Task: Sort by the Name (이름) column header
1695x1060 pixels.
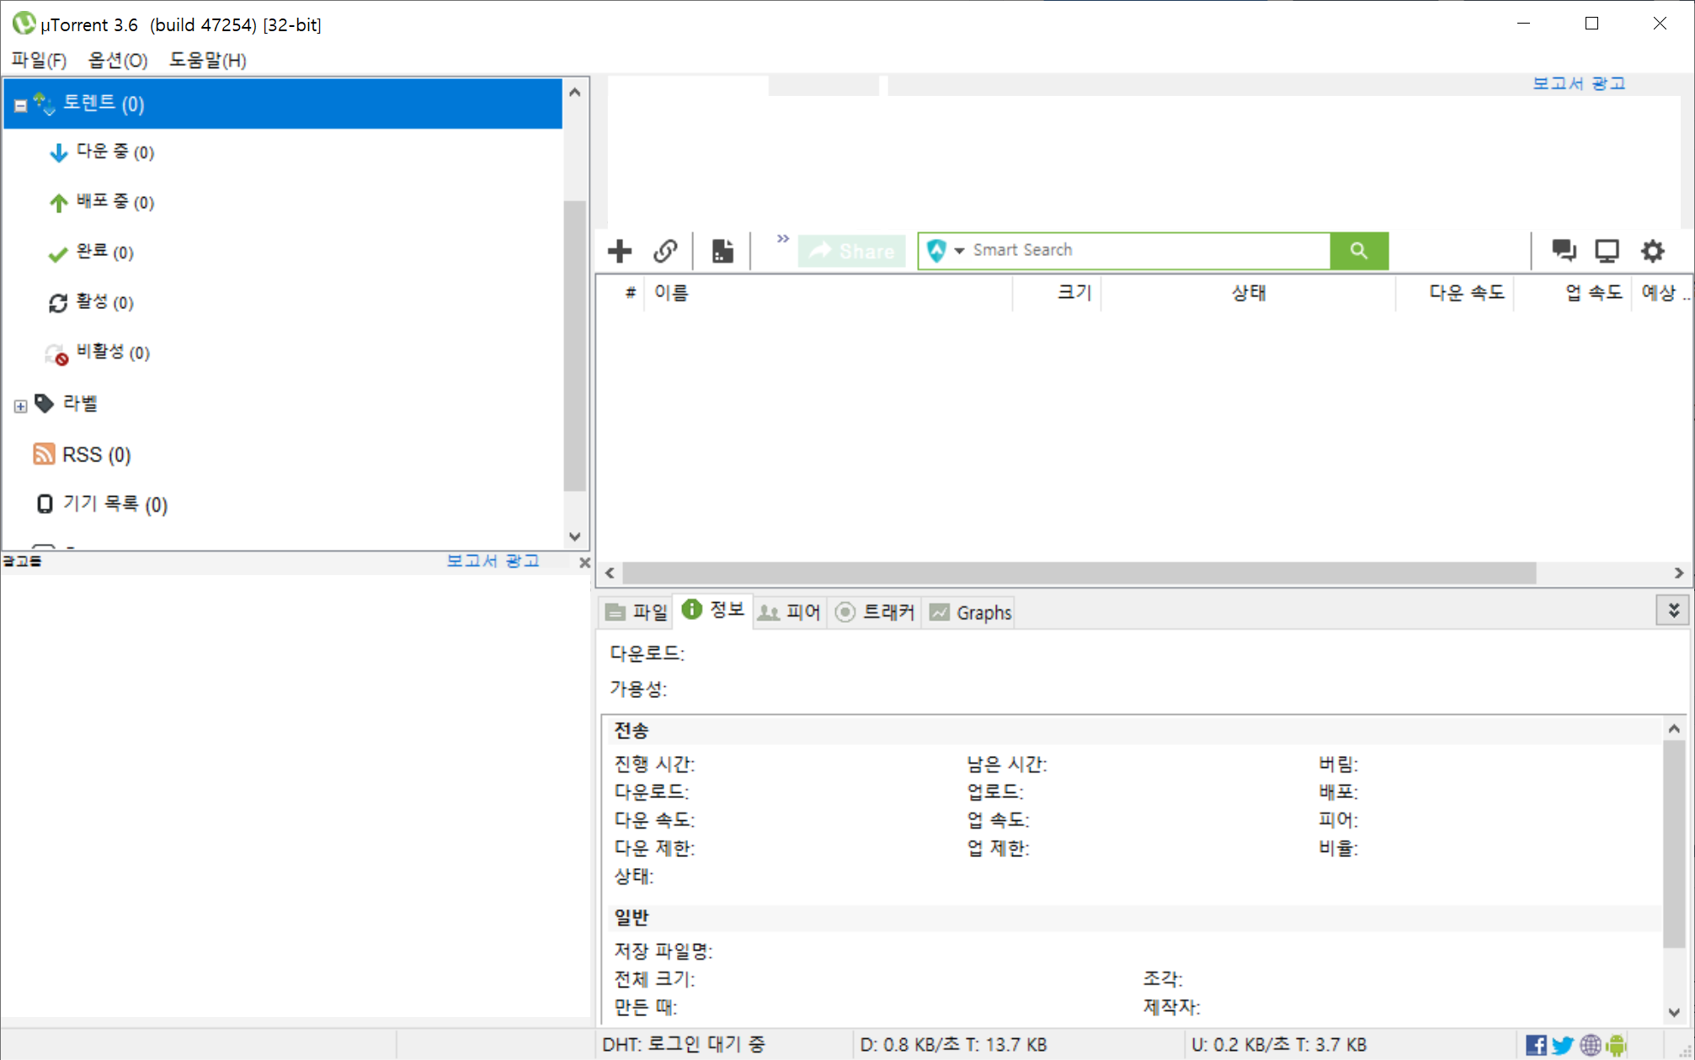Action: coord(829,293)
